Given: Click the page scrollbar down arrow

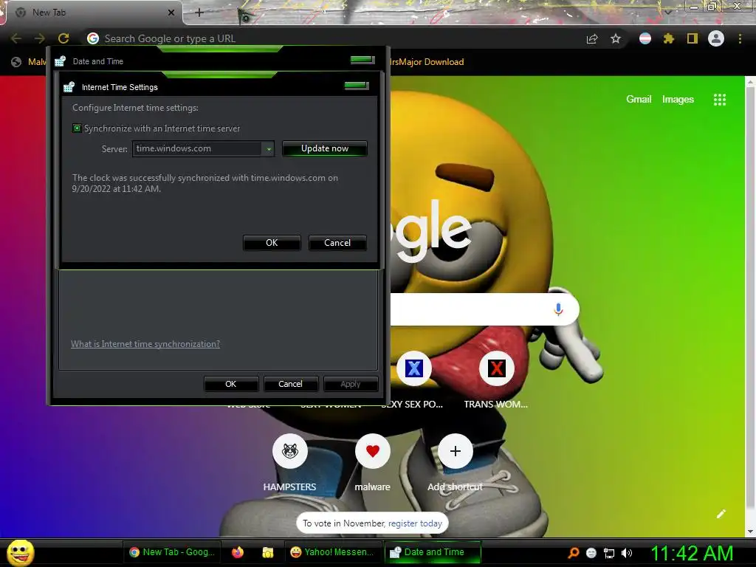Looking at the screenshot, I should tap(750, 532).
